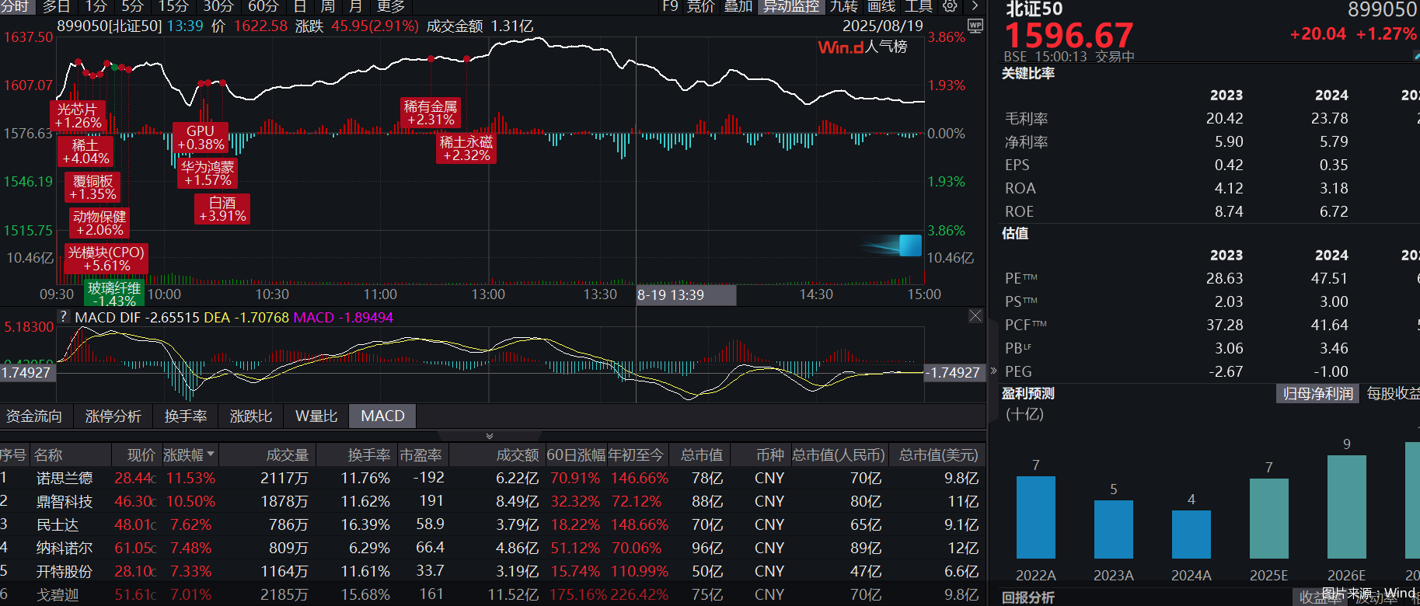
Task: Click the WP monitor icon below the toolbar
Action: [975, 26]
